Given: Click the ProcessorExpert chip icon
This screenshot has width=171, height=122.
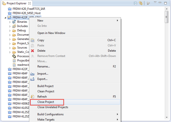Looking at the screenshot, I should click(14, 56).
